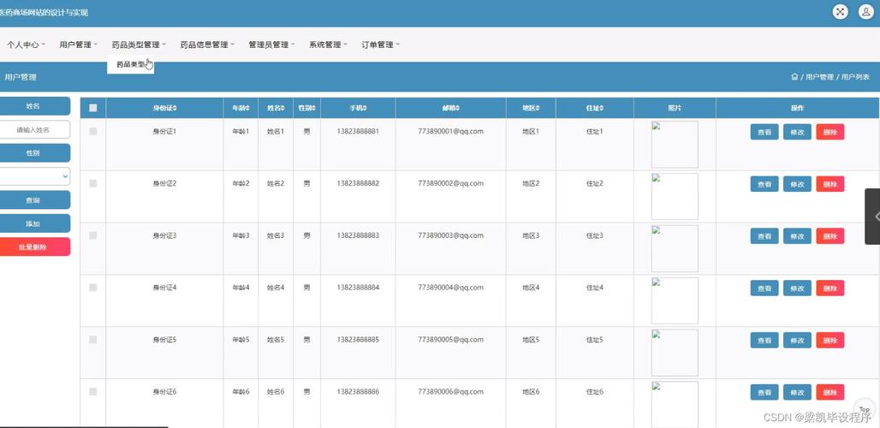This screenshot has width=880, height=428.
Task: Click 查看 for the 姓名3 row
Action: [x=764, y=236]
